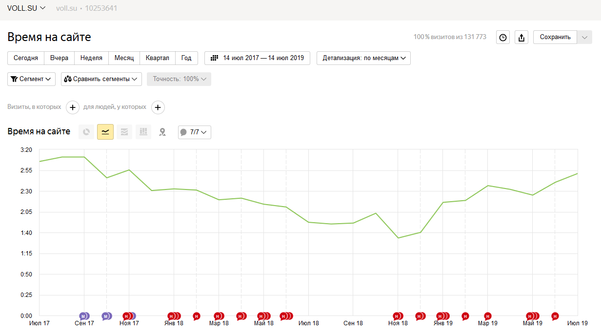Select the Вчера period
The width and height of the screenshot is (601, 336).
60,58
